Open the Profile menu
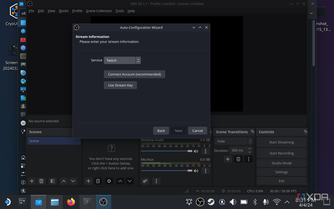 tap(77, 11)
